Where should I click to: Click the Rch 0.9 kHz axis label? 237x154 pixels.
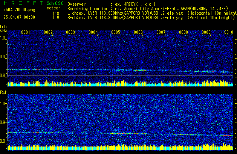point(3,122)
